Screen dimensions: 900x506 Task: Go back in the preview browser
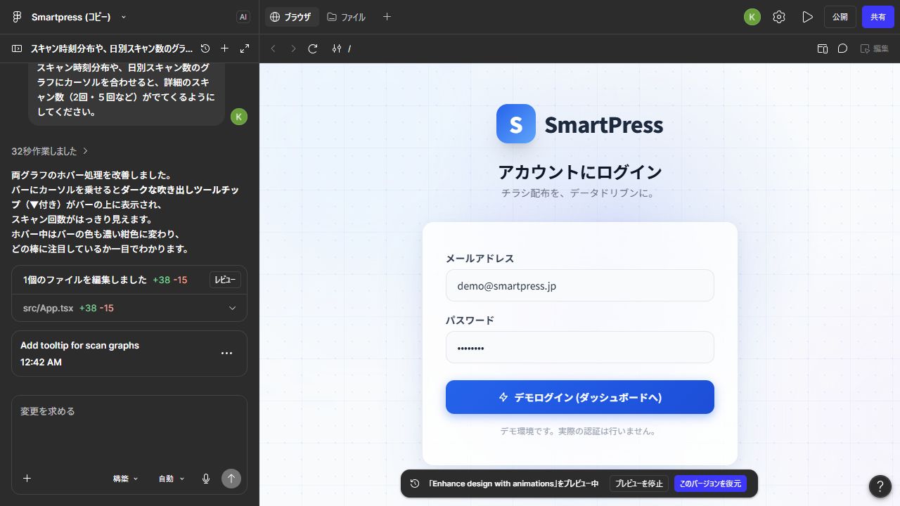274,48
